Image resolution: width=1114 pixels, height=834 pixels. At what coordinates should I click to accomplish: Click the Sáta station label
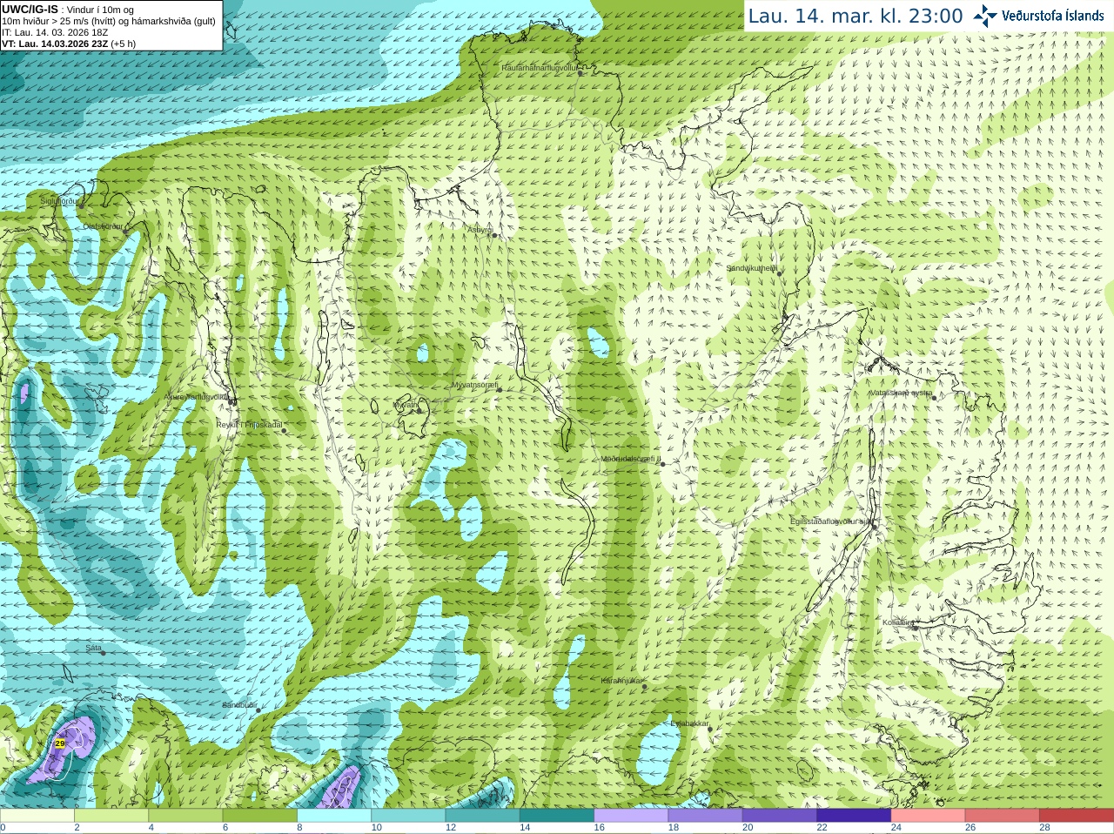[x=94, y=648]
